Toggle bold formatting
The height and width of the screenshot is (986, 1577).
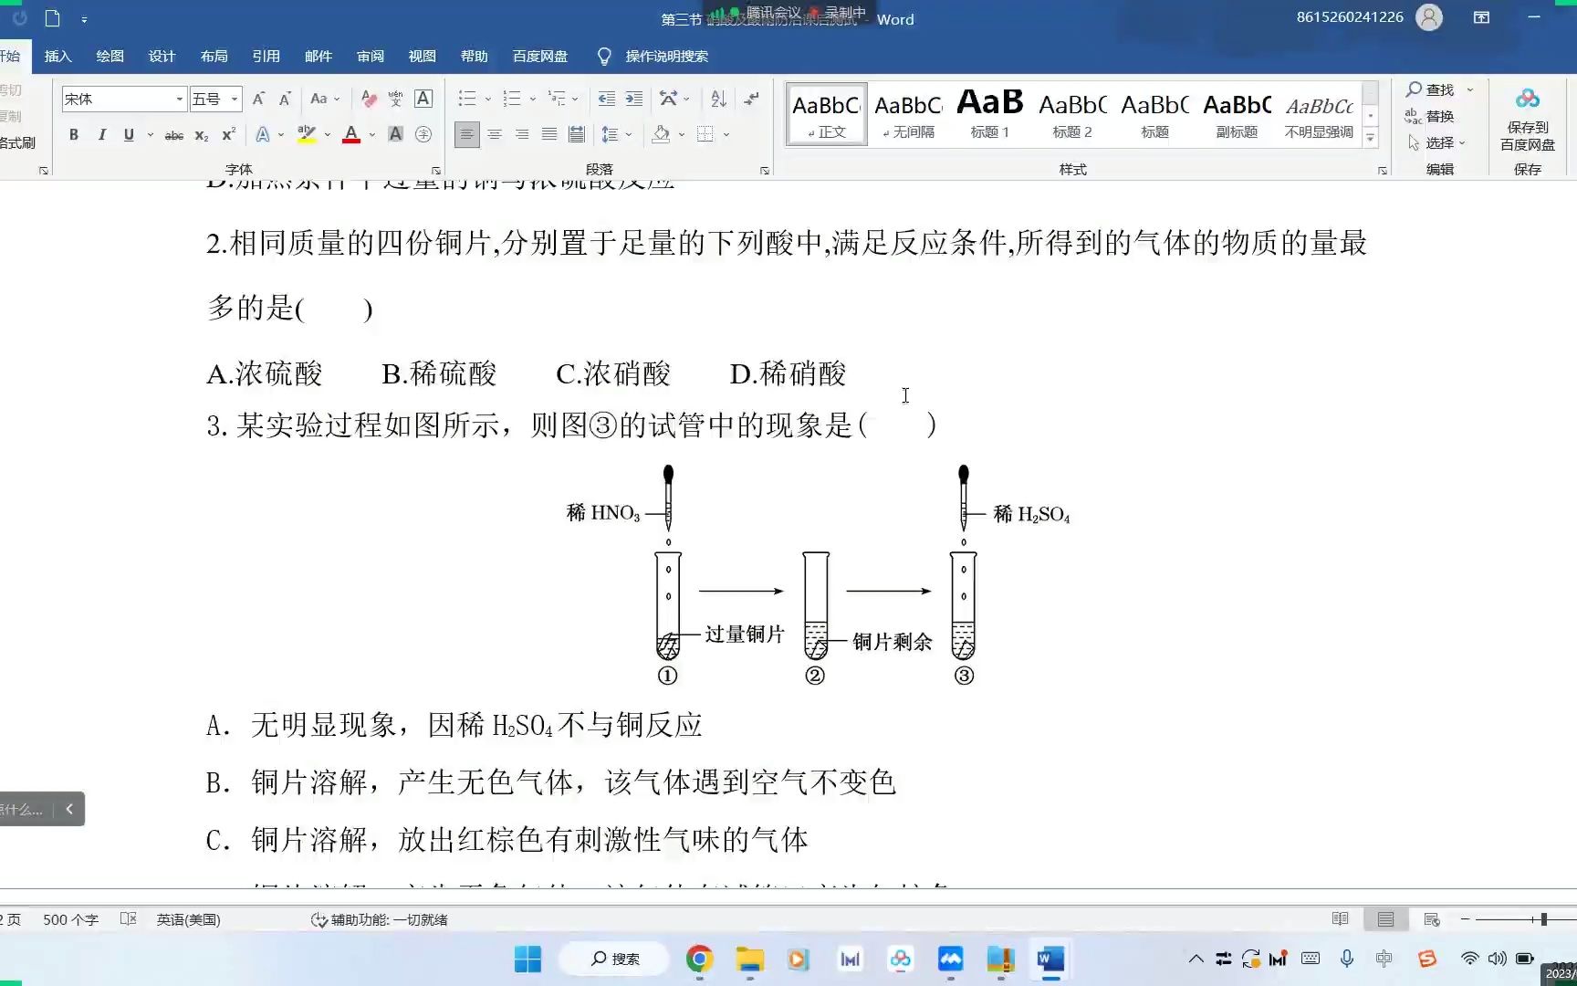[x=73, y=134]
